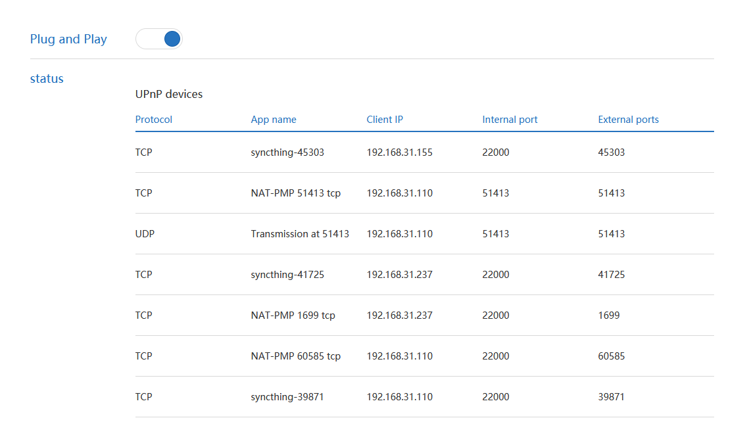Select app name NAT-PMP 1699 tcp
The width and height of the screenshot is (747, 443).
click(293, 315)
